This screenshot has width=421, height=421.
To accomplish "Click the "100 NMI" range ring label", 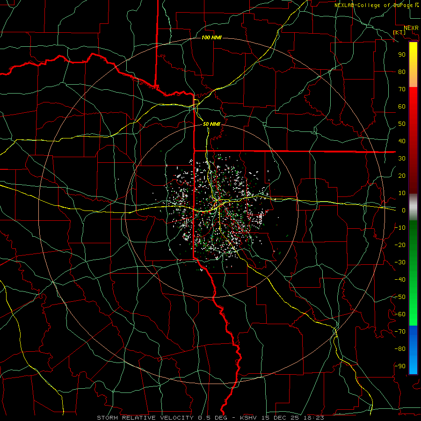I will (x=211, y=37).
